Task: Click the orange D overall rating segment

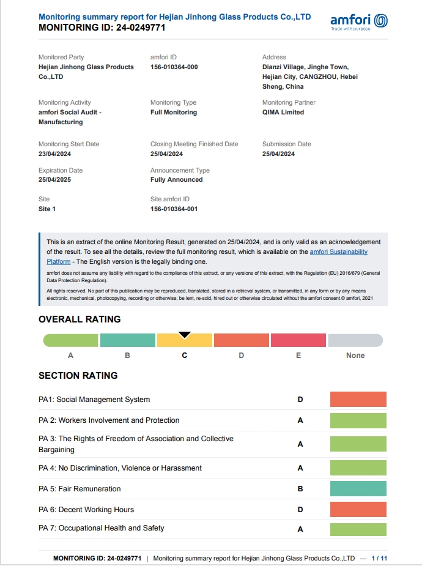Action: 241,341
